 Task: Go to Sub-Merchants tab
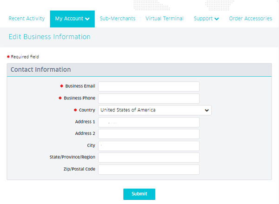[118, 19]
